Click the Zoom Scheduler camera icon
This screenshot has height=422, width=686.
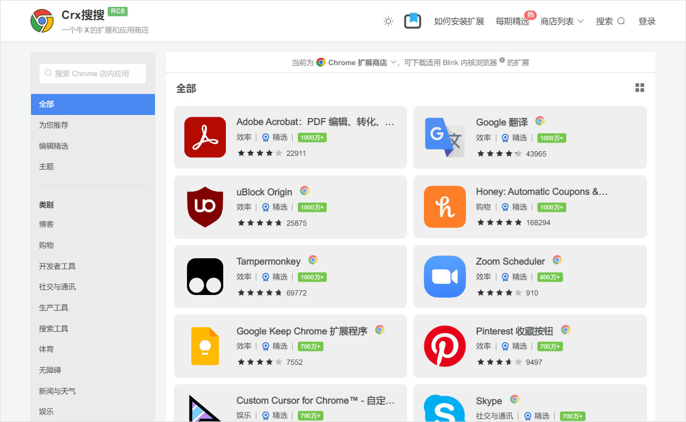tap(444, 276)
